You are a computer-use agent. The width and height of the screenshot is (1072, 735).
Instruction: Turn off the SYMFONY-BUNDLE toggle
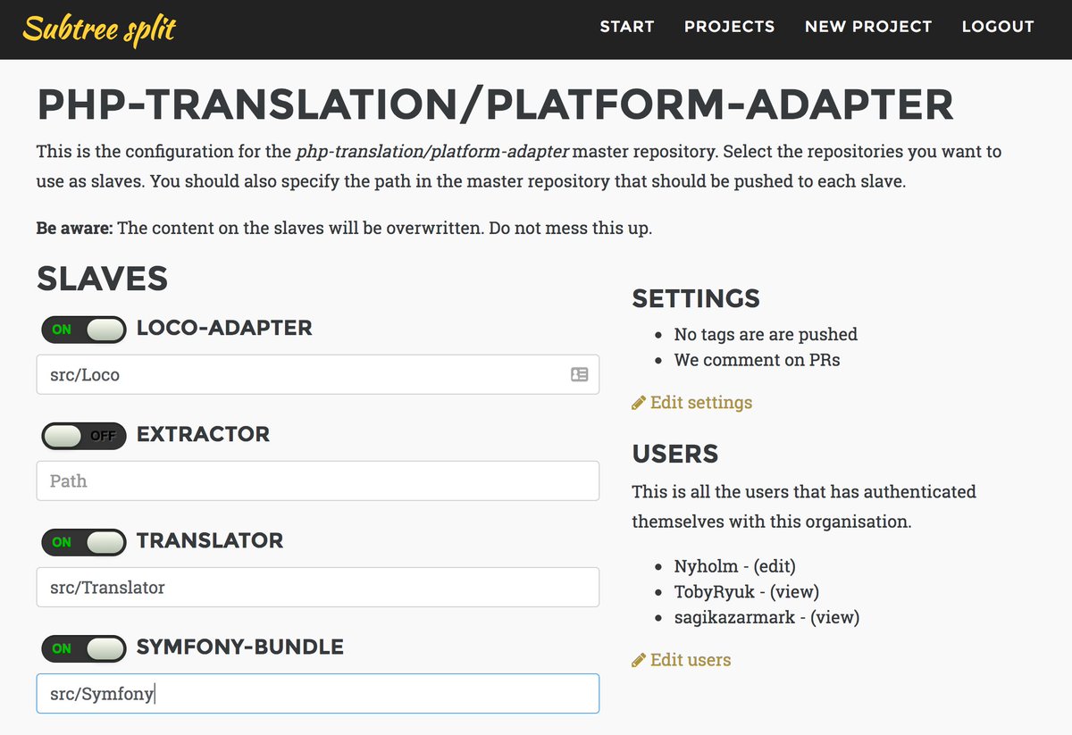[83, 647]
